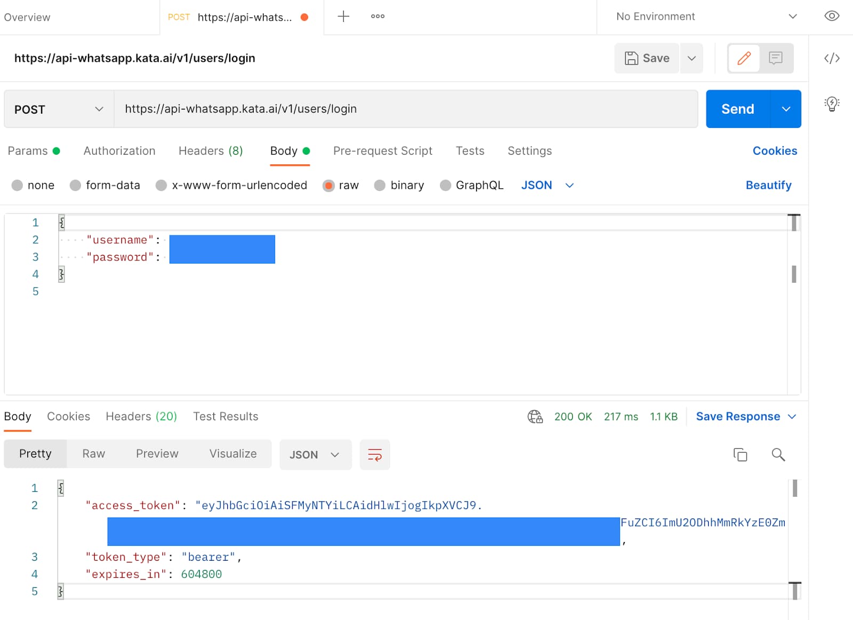This screenshot has height=620, width=853.
Task: Collapse request body JSON at line 1
Action: 62,222
